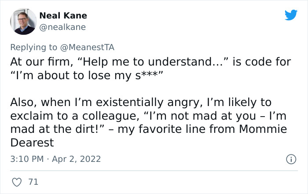308x194 pixels.
Task: Visit the @MeanestTA mention link
Action: click(89, 46)
